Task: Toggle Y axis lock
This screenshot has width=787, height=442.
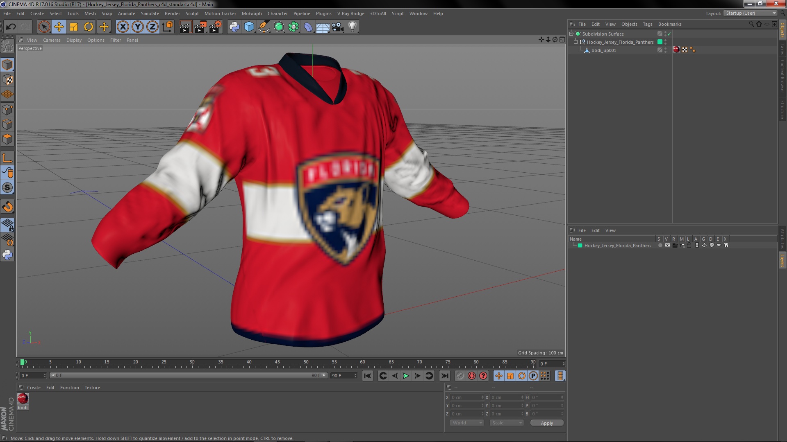Action: tap(138, 27)
